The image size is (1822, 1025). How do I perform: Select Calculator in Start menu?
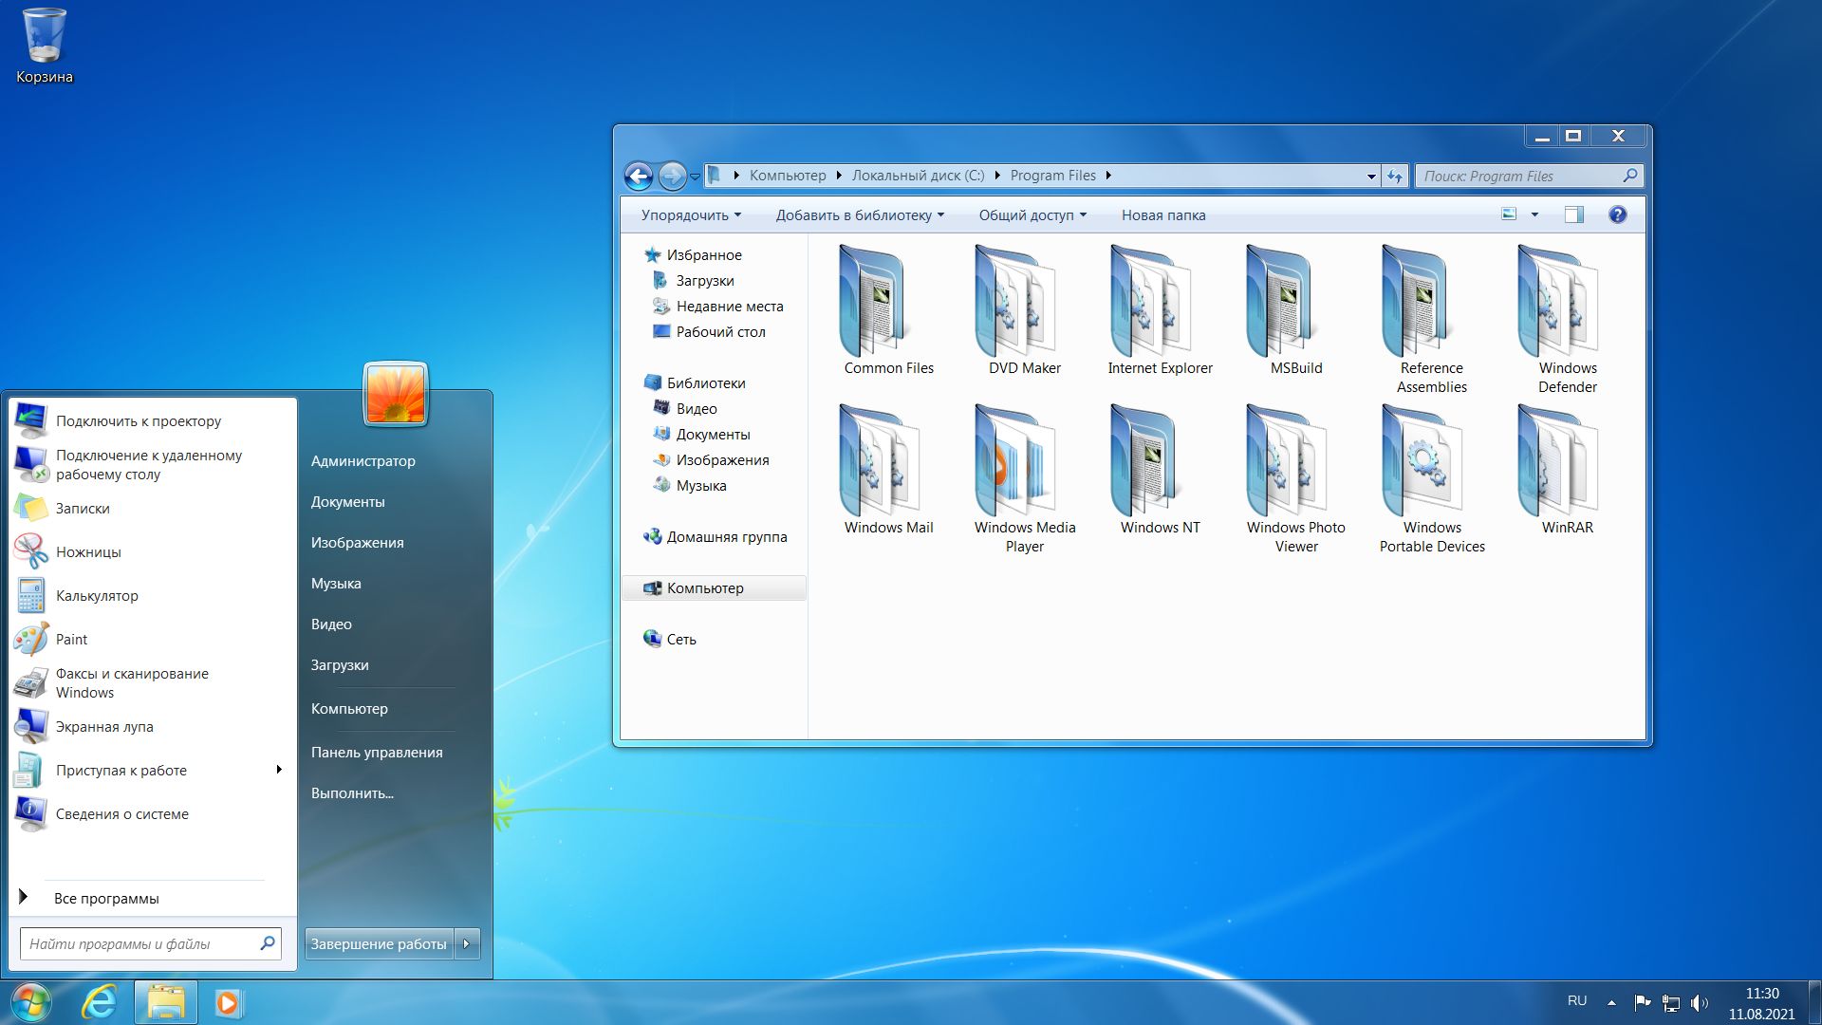96,596
